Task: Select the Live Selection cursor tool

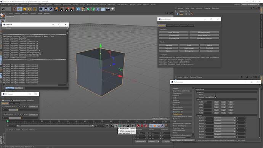Action: coord(15,9)
